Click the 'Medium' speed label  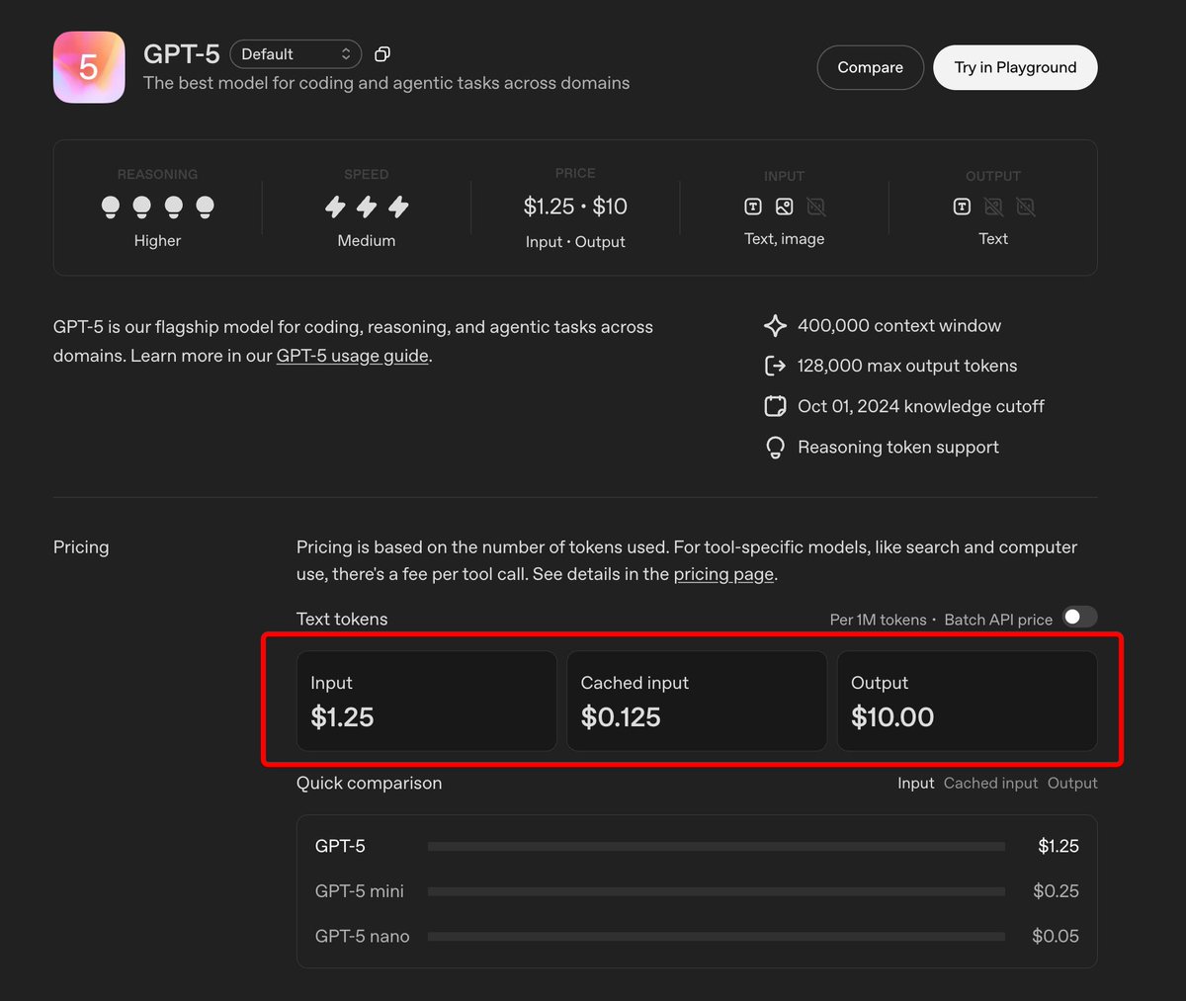367,241
